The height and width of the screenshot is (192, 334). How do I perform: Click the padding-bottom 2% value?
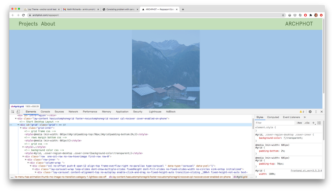[x=283, y=151]
